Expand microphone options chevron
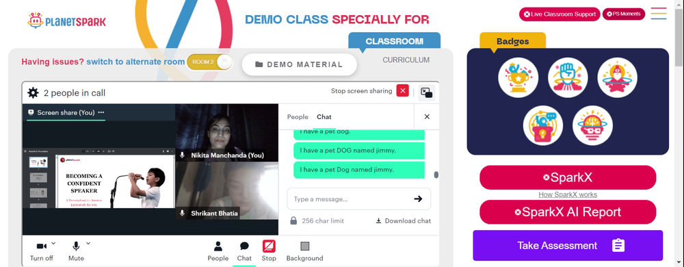Viewport: 684px width, 267px height. click(x=88, y=243)
